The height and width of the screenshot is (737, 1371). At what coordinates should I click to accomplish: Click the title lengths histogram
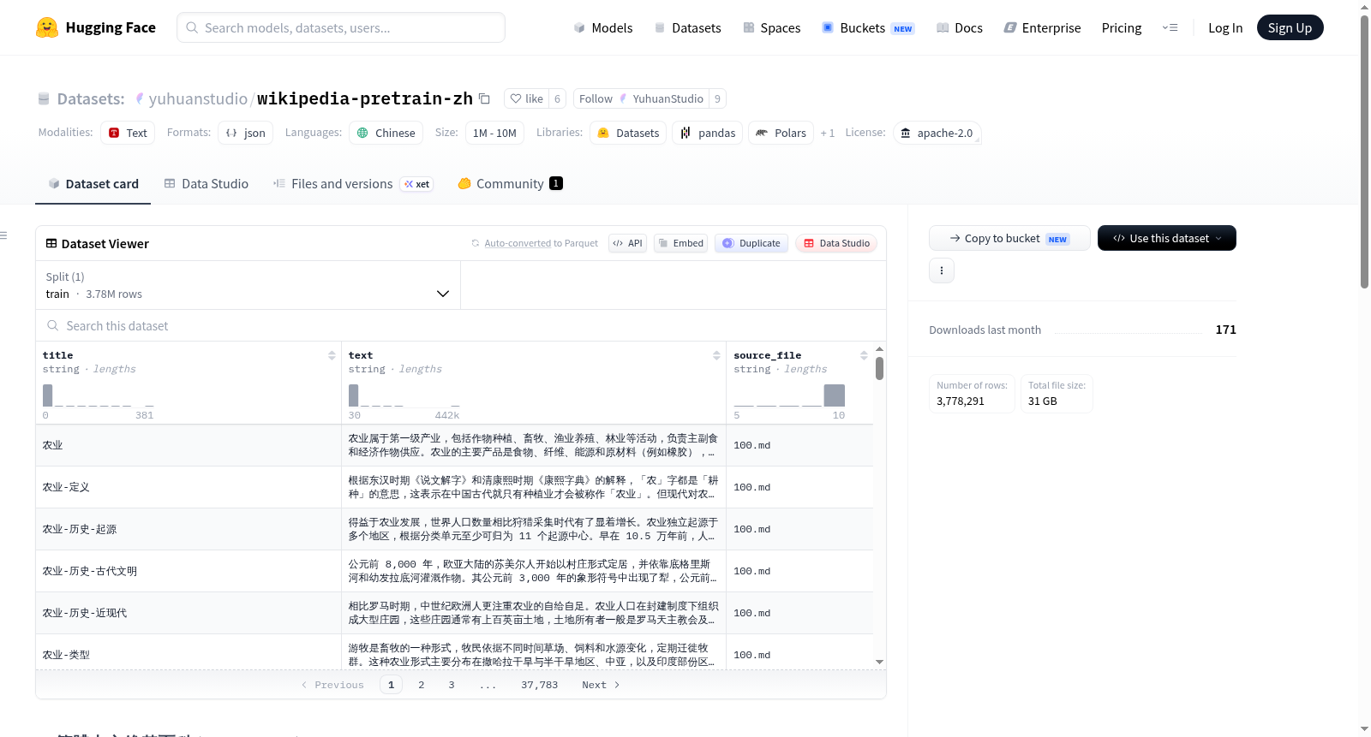99,395
